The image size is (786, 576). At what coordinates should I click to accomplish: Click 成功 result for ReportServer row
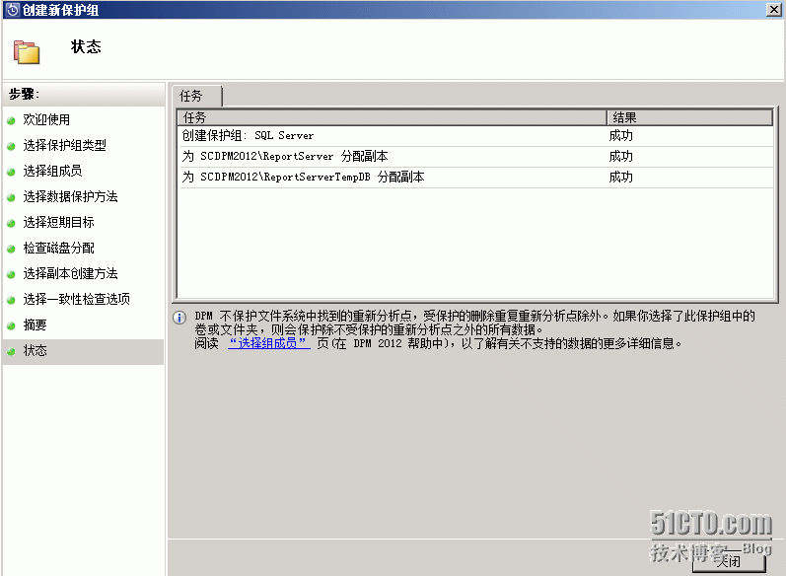[x=620, y=157]
